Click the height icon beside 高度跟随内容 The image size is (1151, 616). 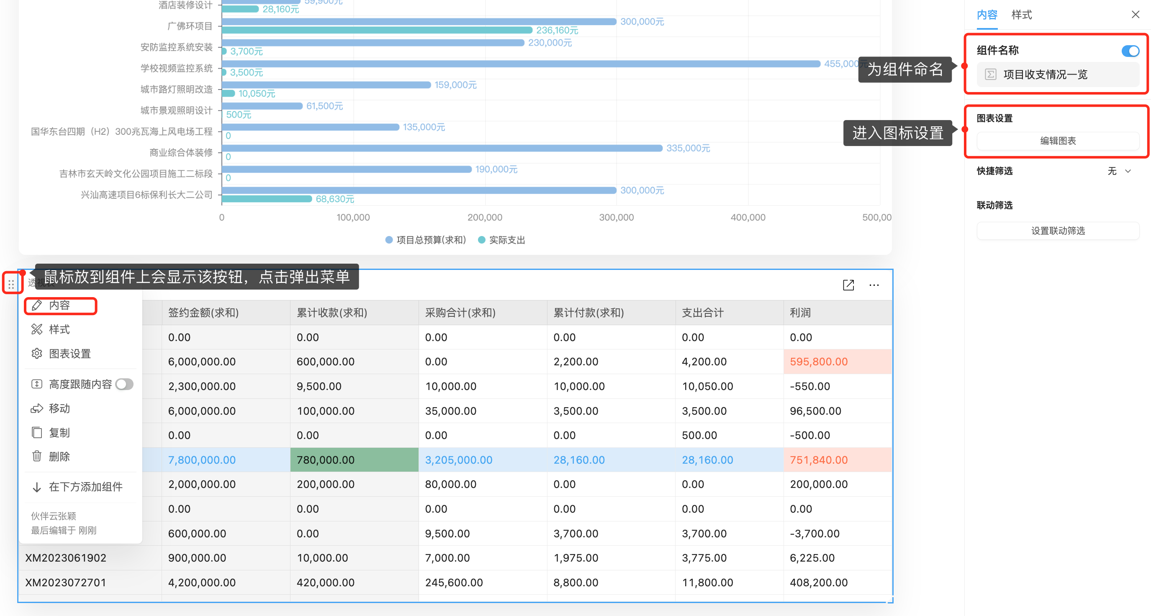37,384
